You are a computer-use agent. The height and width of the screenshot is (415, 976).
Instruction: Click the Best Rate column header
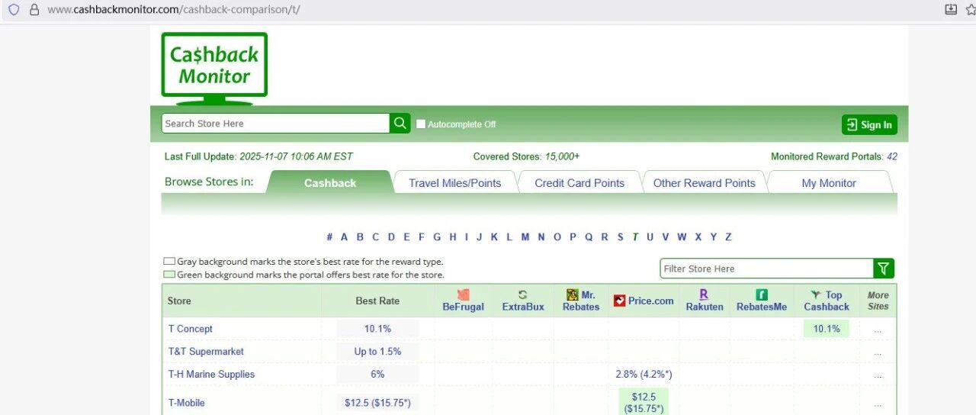[x=377, y=301]
